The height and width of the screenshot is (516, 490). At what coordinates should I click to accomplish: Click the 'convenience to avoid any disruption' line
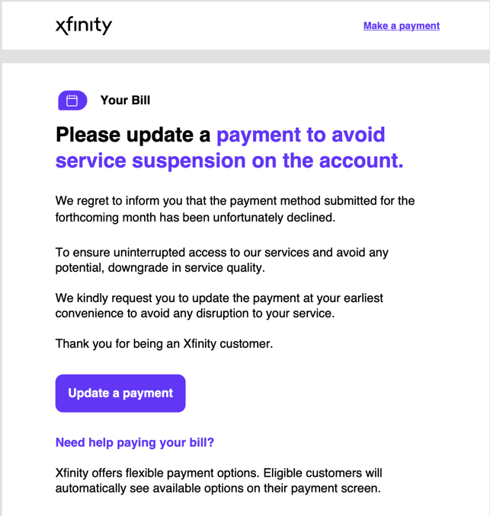click(x=195, y=314)
